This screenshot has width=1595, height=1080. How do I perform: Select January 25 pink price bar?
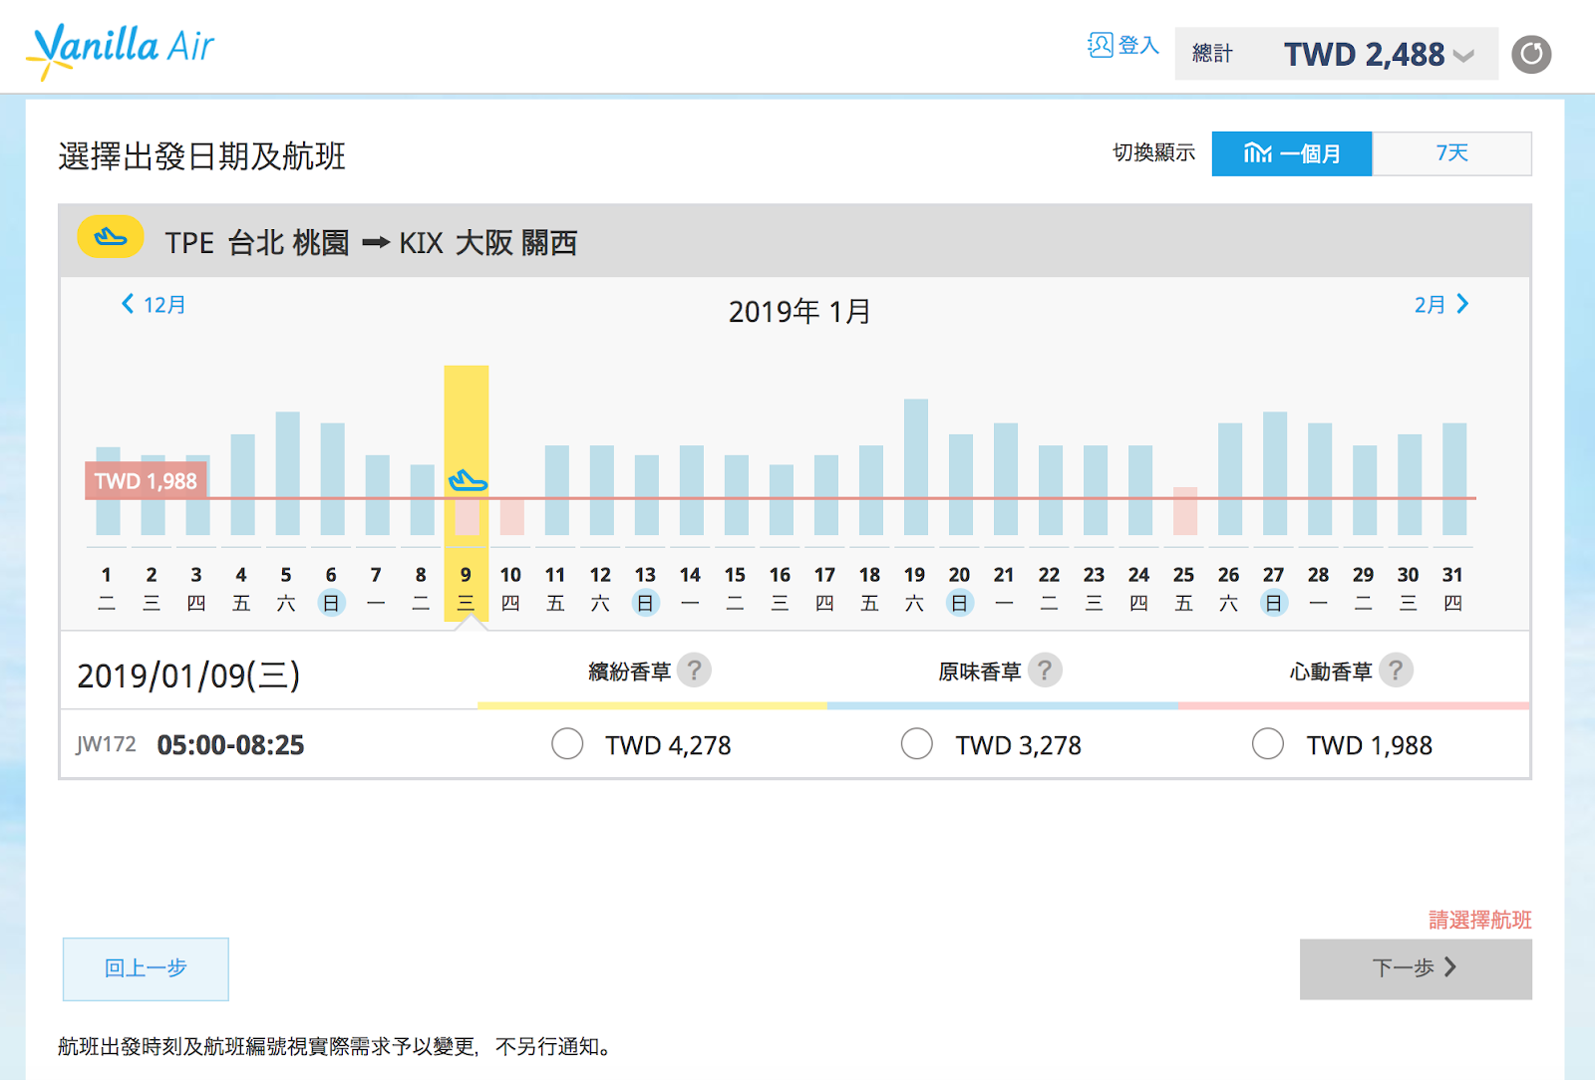tap(1185, 511)
